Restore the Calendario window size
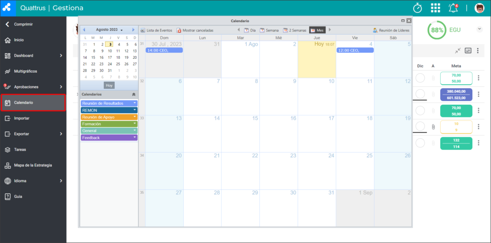Image resolution: width=491 pixels, height=243 pixels. click(x=403, y=21)
